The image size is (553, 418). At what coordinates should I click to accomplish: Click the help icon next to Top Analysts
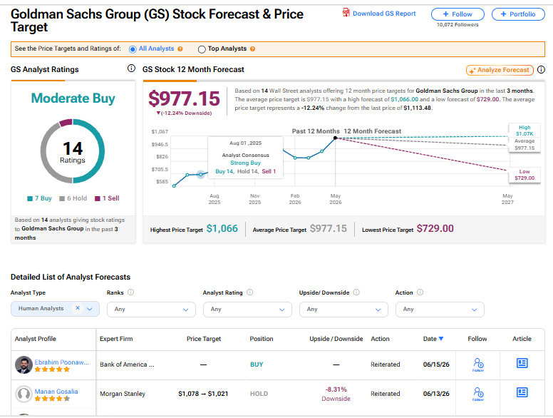coord(252,49)
